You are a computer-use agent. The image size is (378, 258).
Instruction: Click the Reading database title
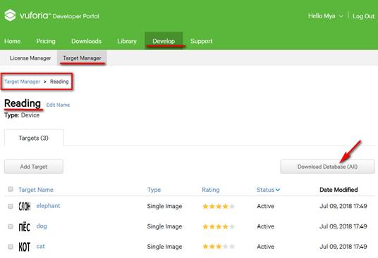[23, 103]
